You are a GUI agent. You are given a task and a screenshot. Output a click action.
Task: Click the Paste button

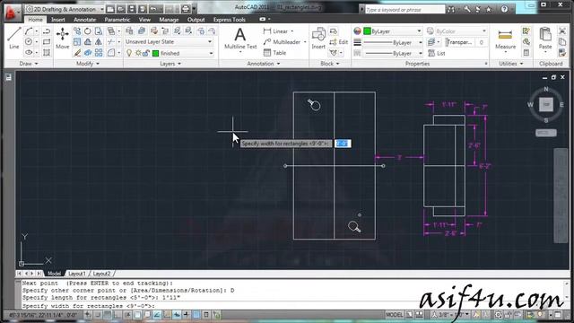pos(545,39)
